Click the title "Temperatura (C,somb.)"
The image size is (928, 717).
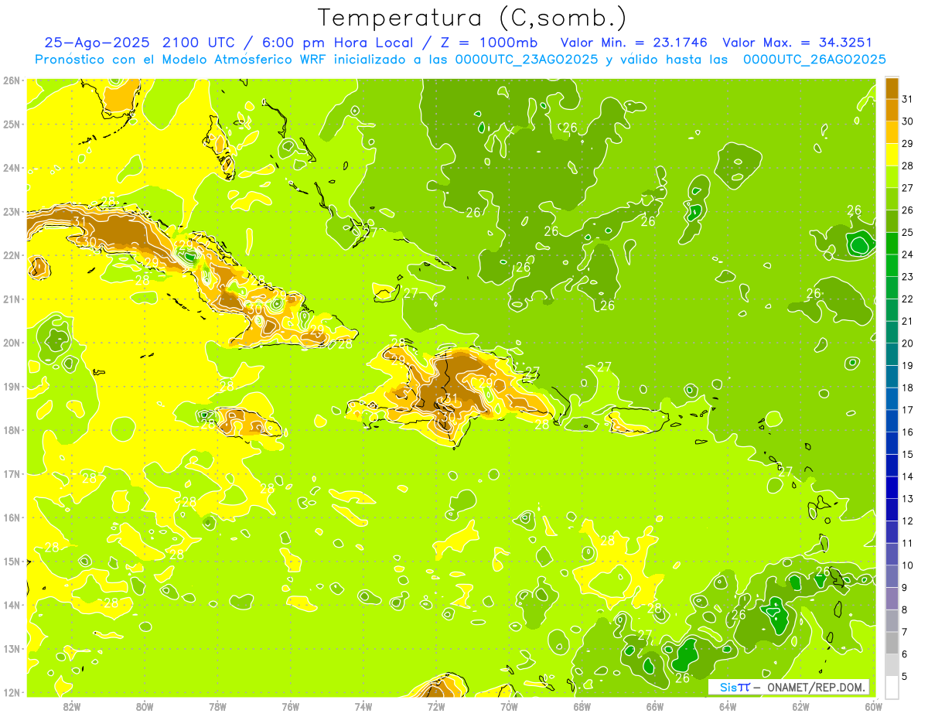tap(473, 18)
